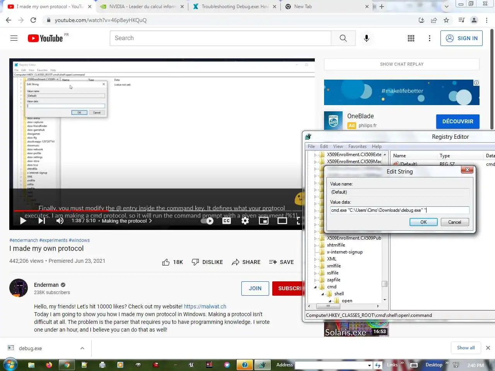Click Cancel in Edit String dialog

pyautogui.click(x=454, y=222)
